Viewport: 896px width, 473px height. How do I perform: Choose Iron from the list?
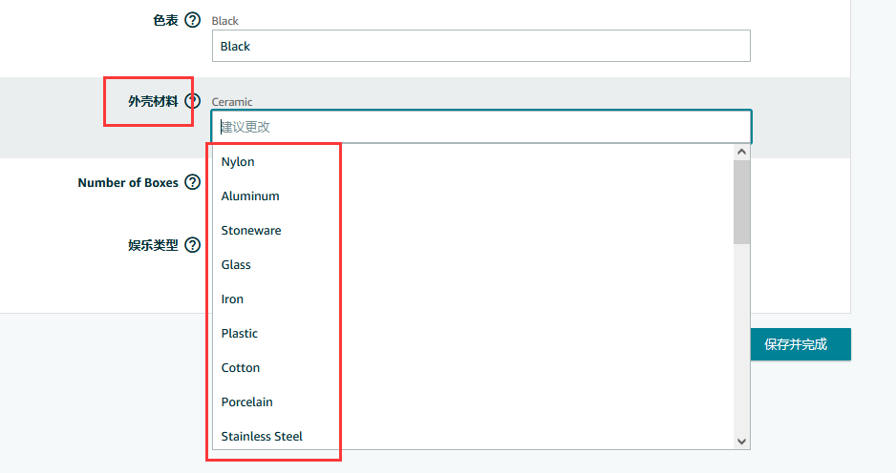click(x=232, y=299)
